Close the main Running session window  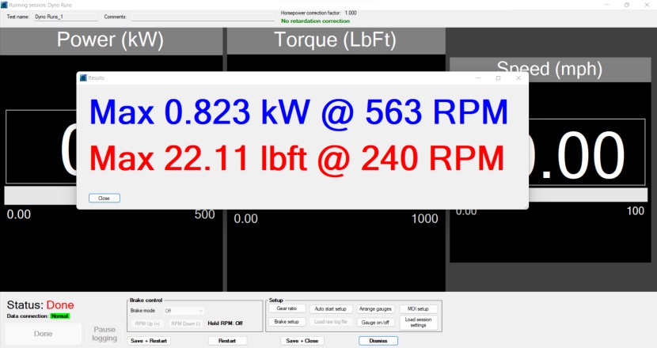click(x=647, y=5)
